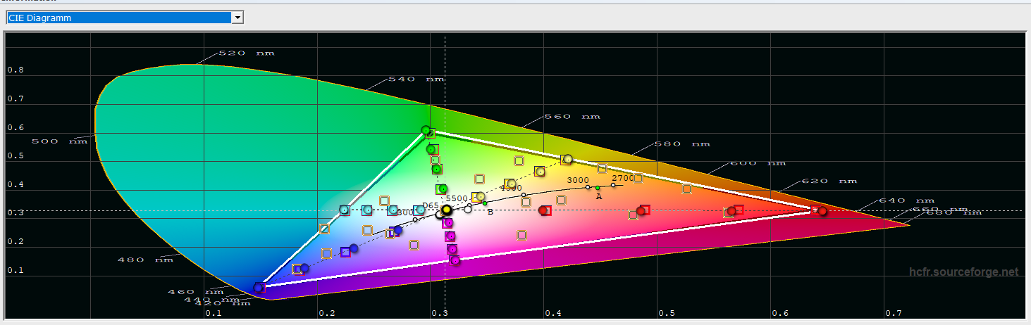
Task: Click the most saturated yellow point on gamut edge
Action: 568,159
